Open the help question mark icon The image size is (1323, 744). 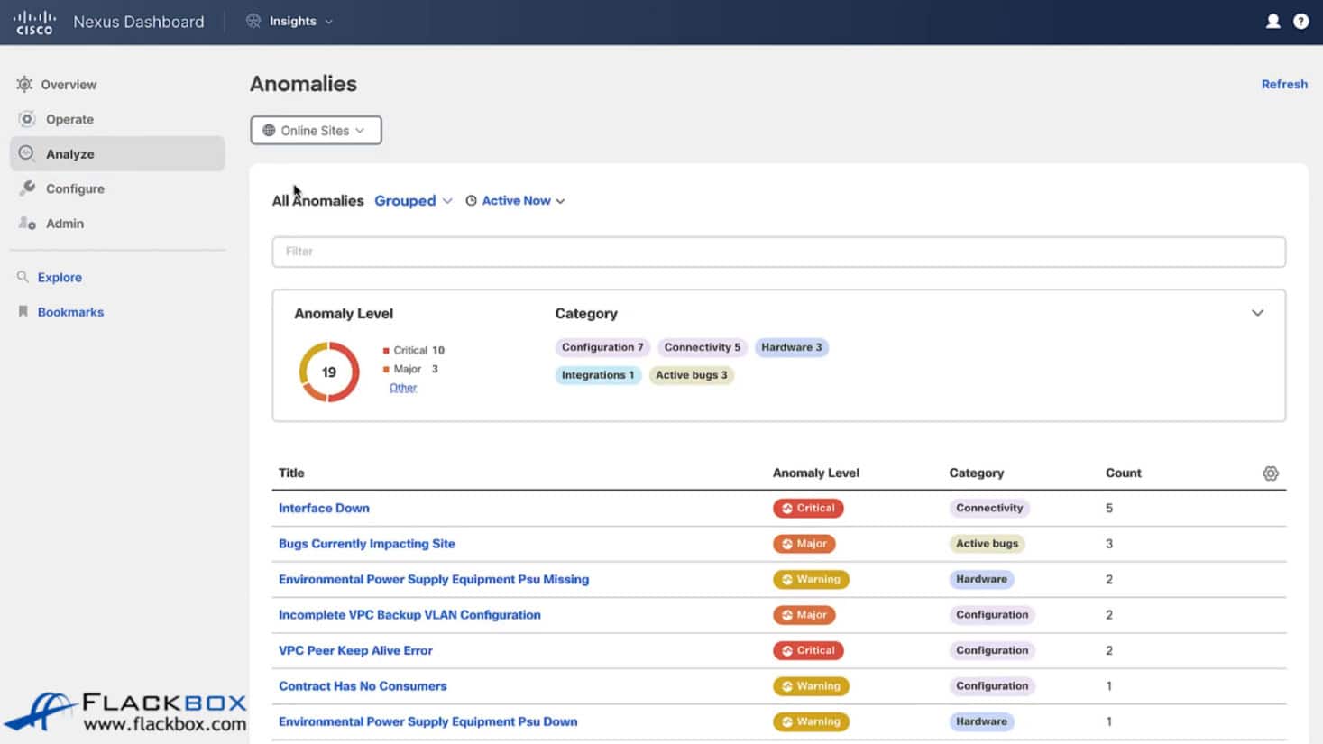1300,22
